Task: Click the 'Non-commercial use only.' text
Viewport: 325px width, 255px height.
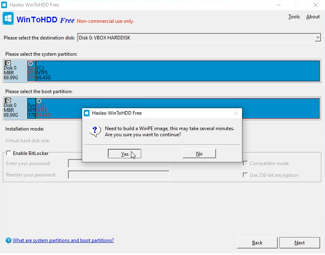Action: tap(105, 21)
